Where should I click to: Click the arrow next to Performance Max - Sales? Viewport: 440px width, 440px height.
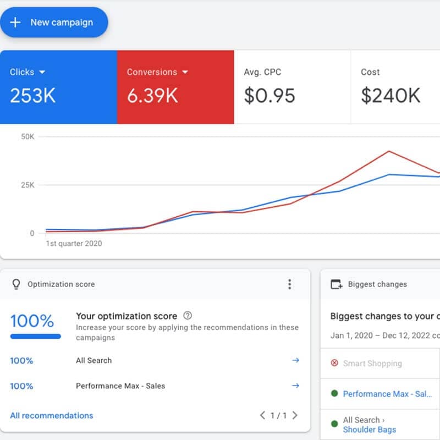tap(295, 386)
